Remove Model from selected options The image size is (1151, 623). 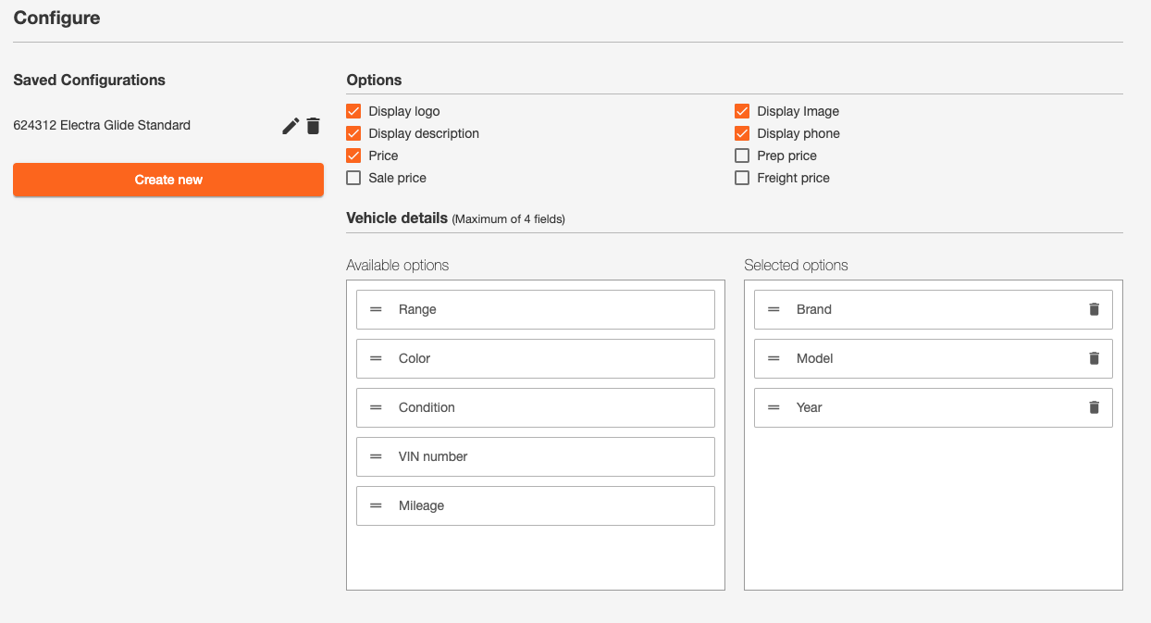coord(1094,358)
